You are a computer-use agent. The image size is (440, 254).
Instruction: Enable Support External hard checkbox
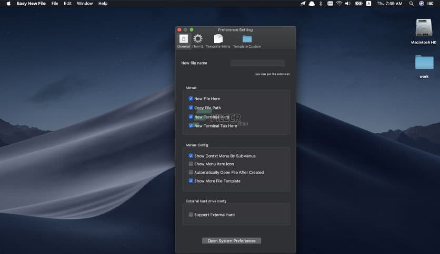[191, 215]
